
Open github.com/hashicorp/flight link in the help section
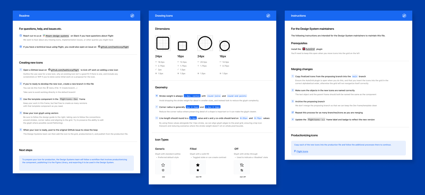click(114, 47)
